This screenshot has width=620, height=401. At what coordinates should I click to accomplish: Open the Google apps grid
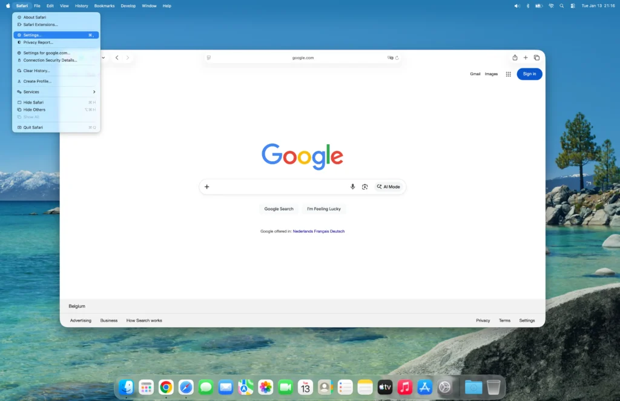coord(508,74)
